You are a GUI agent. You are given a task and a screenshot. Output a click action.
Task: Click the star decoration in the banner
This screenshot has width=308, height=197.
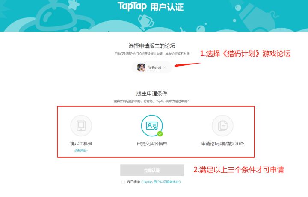point(73,5)
